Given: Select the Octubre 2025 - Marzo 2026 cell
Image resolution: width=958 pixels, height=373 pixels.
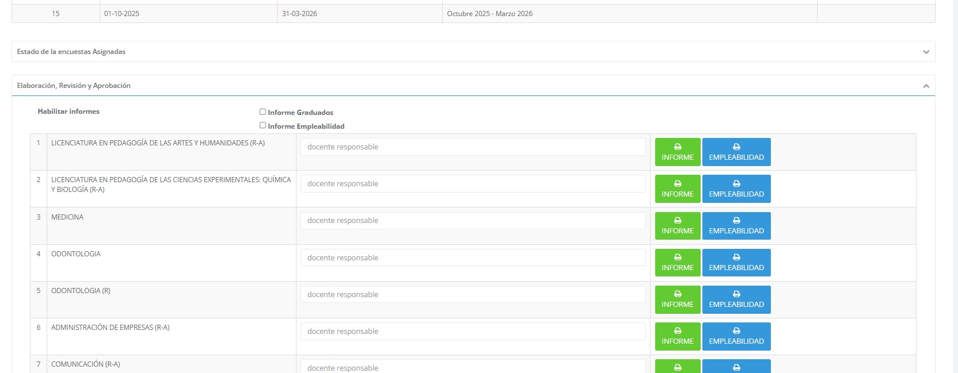Looking at the screenshot, I should tap(630, 14).
